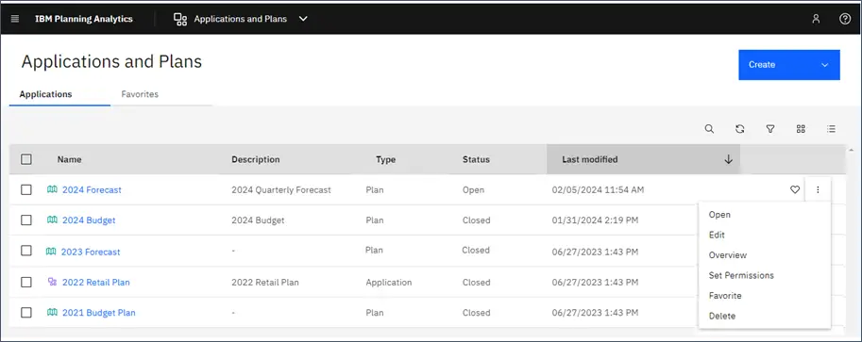862x342 pixels.
Task: Open the 2023 Forecast link
Action: tap(91, 252)
